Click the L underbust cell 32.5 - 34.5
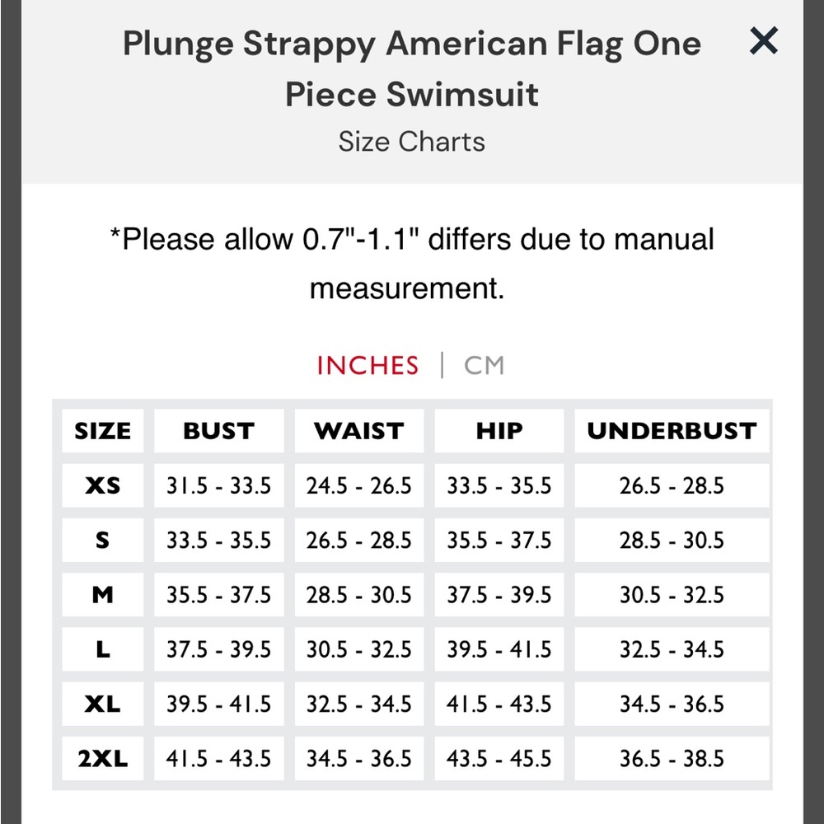 tap(672, 649)
